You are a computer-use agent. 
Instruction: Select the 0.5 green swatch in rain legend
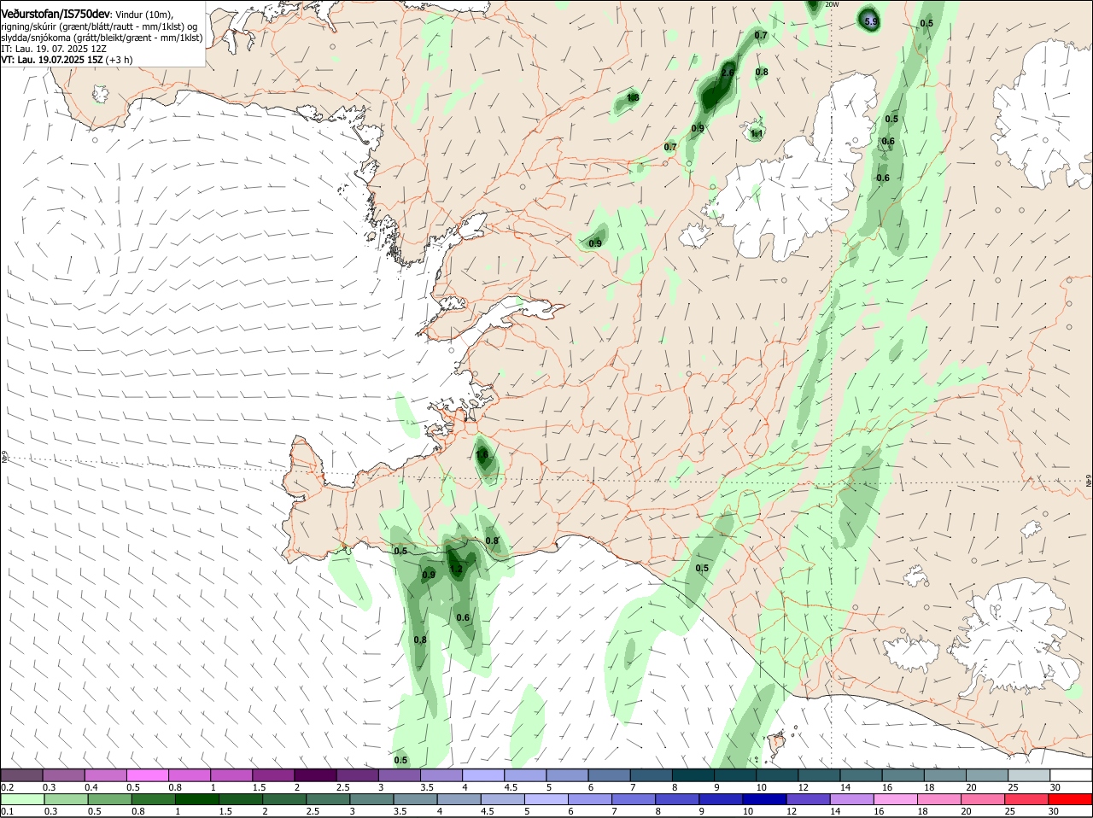[x=109, y=799]
